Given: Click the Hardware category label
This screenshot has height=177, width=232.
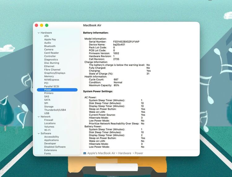Looking at the screenshot, I should point(46,33).
